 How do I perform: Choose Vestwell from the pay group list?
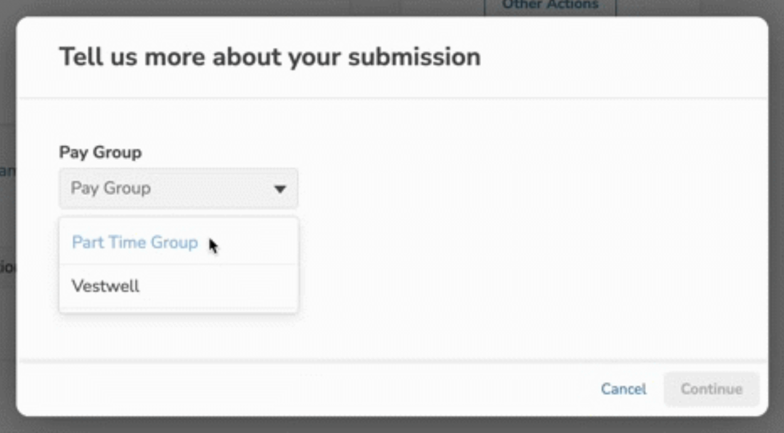[106, 286]
